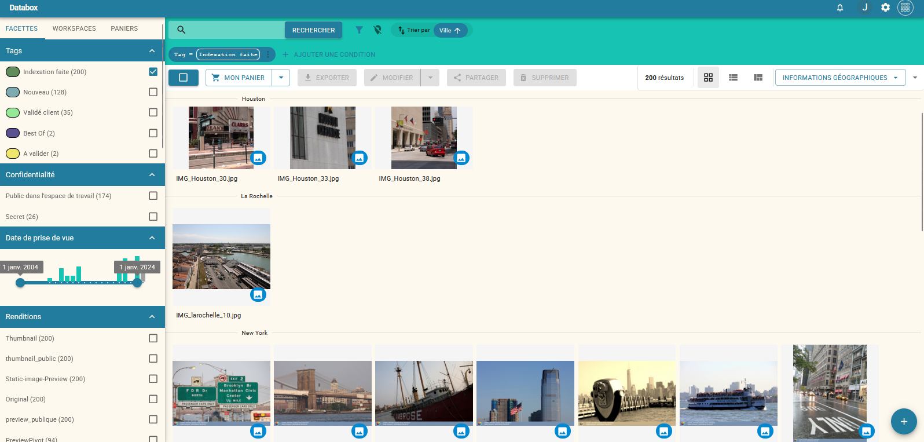Open the apps grid launcher icon
924x442 pixels.
(x=905, y=8)
